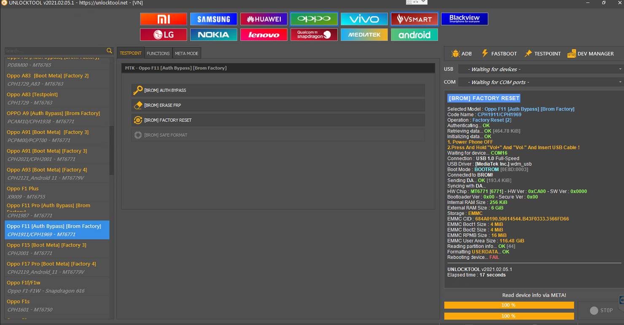
Task: Select Oppo A91 PCPM00/PCPT00 entry
Action: (x=57, y=136)
